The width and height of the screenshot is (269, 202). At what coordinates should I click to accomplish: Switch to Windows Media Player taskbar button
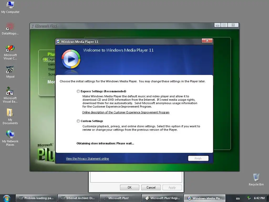pos(204,198)
